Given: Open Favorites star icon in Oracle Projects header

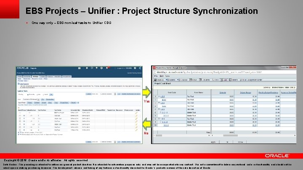Looking at the screenshot, I should pyautogui.click(x=97, y=68).
